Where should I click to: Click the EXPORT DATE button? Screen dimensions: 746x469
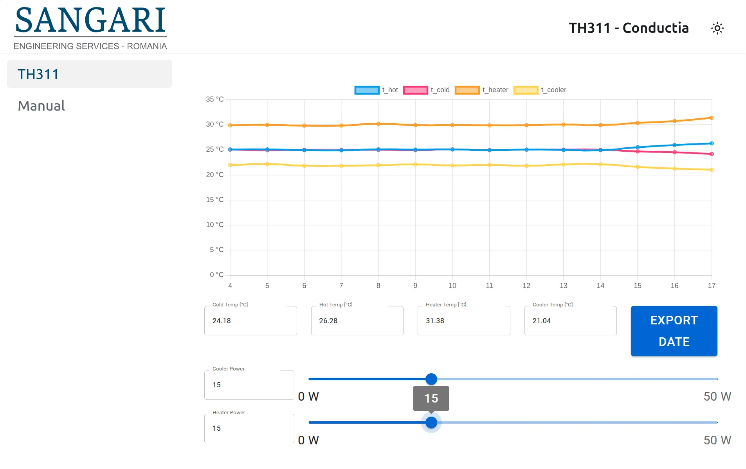[673, 331]
